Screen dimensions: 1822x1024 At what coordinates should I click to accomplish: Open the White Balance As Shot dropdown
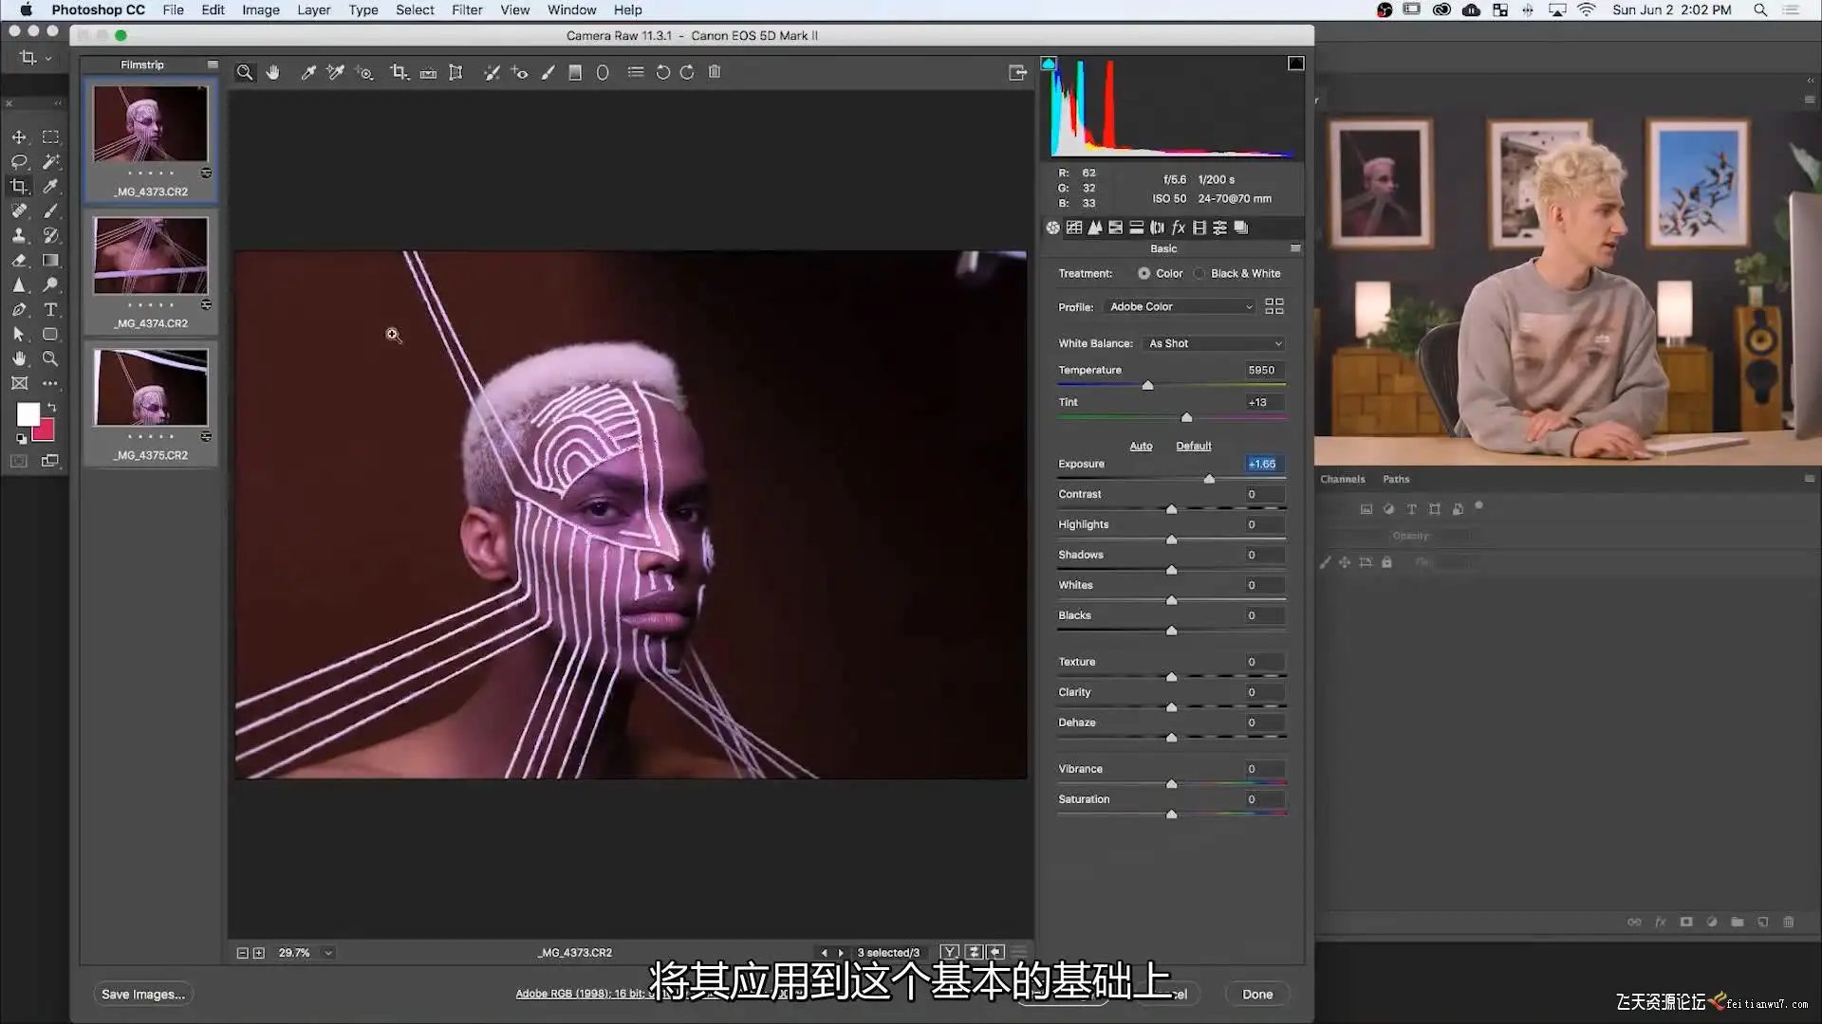[1215, 343]
